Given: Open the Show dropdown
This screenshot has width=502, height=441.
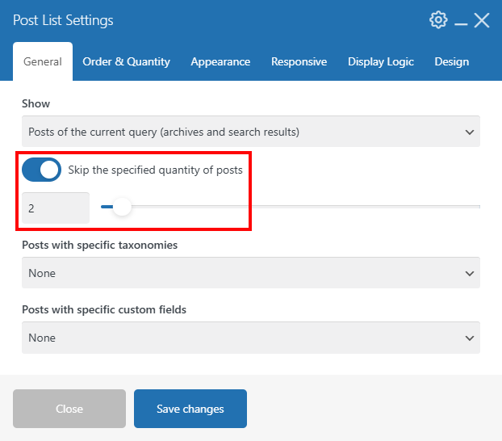Looking at the screenshot, I should coord(251,132).
